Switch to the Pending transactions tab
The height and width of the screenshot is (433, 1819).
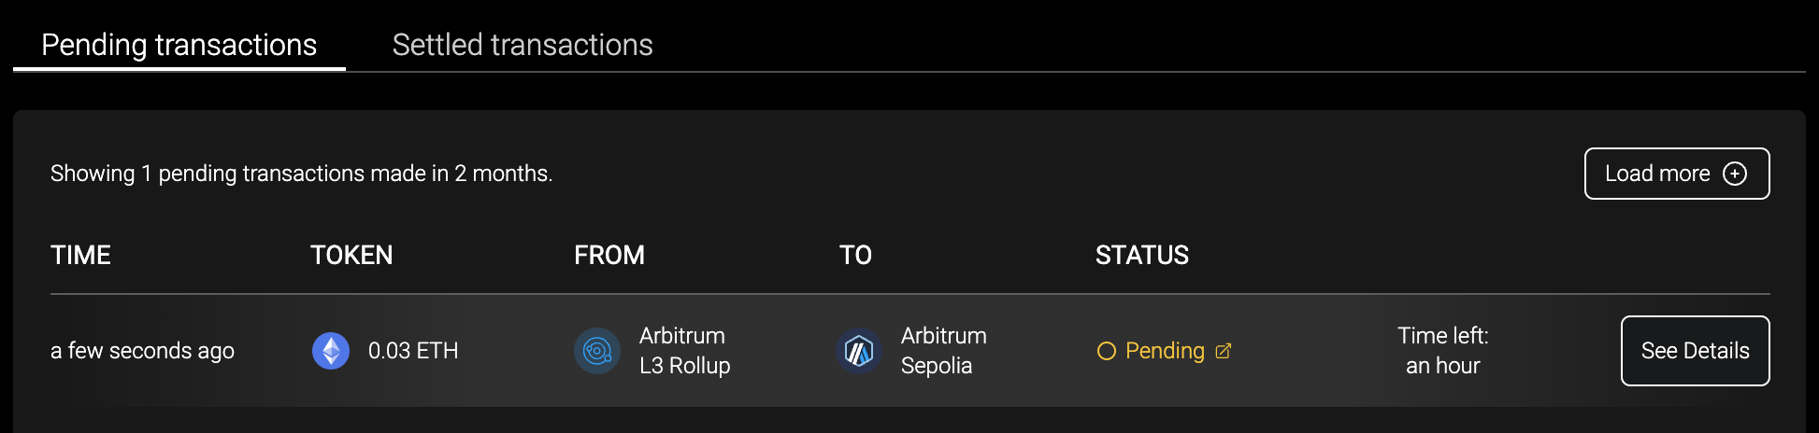[179, 45]
